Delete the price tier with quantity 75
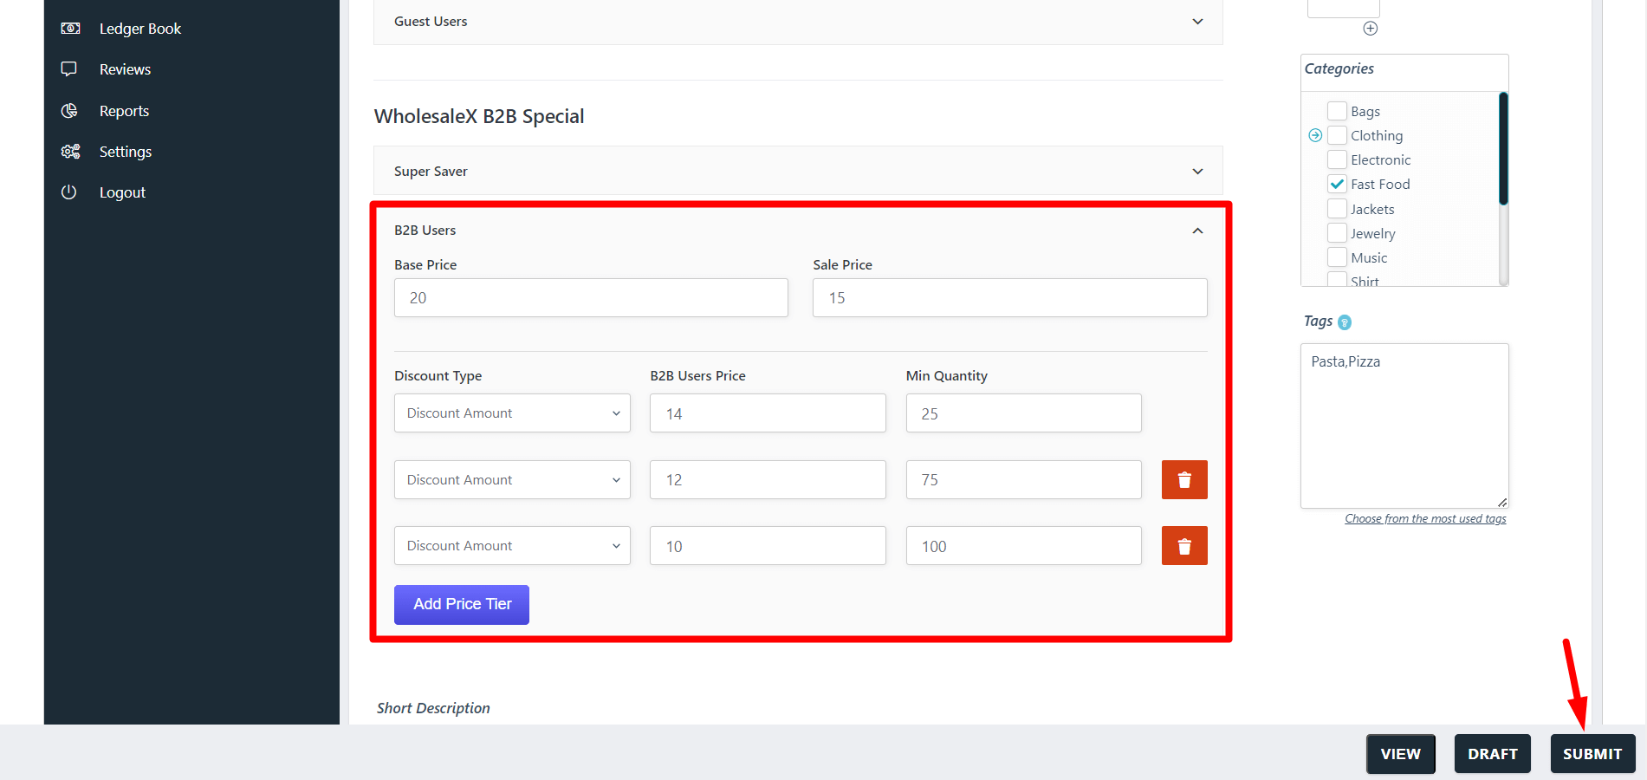1647x780 pixels. 1184,479
